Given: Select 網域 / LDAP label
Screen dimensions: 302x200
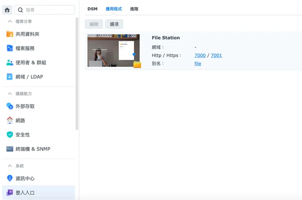Looking at the screenshot, I should [29, 77].
